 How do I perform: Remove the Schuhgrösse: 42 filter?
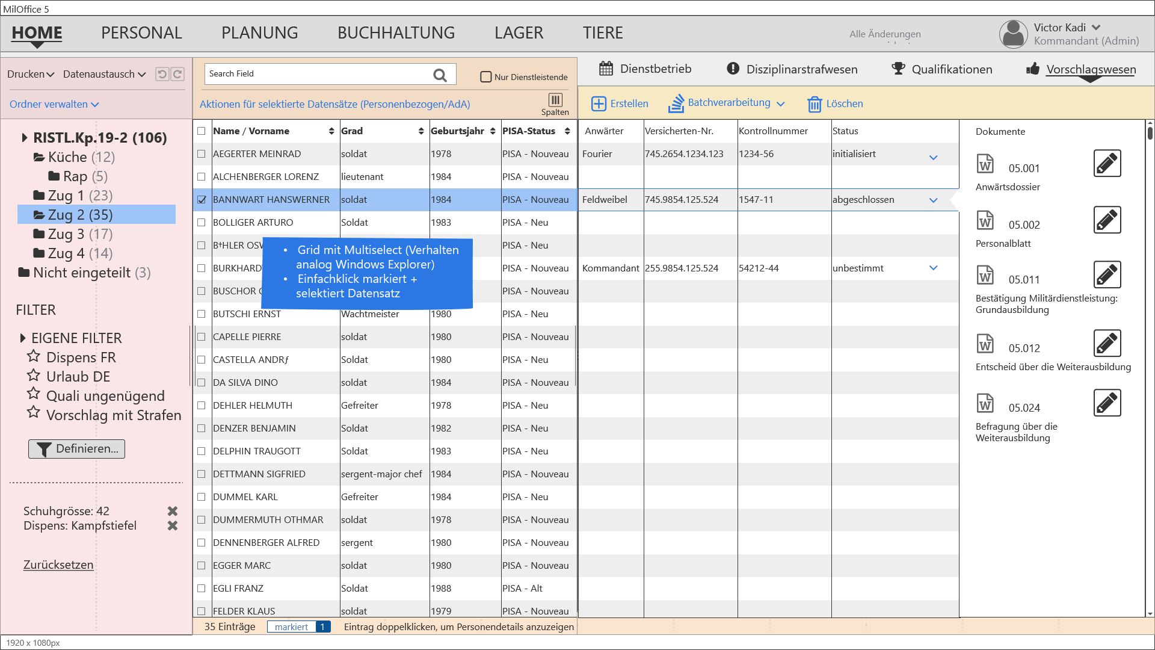point(173,511)
